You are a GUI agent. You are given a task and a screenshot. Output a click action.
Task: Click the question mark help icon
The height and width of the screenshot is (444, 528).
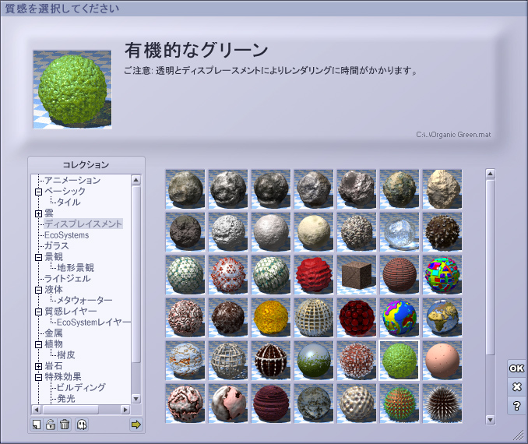[516, 406]
